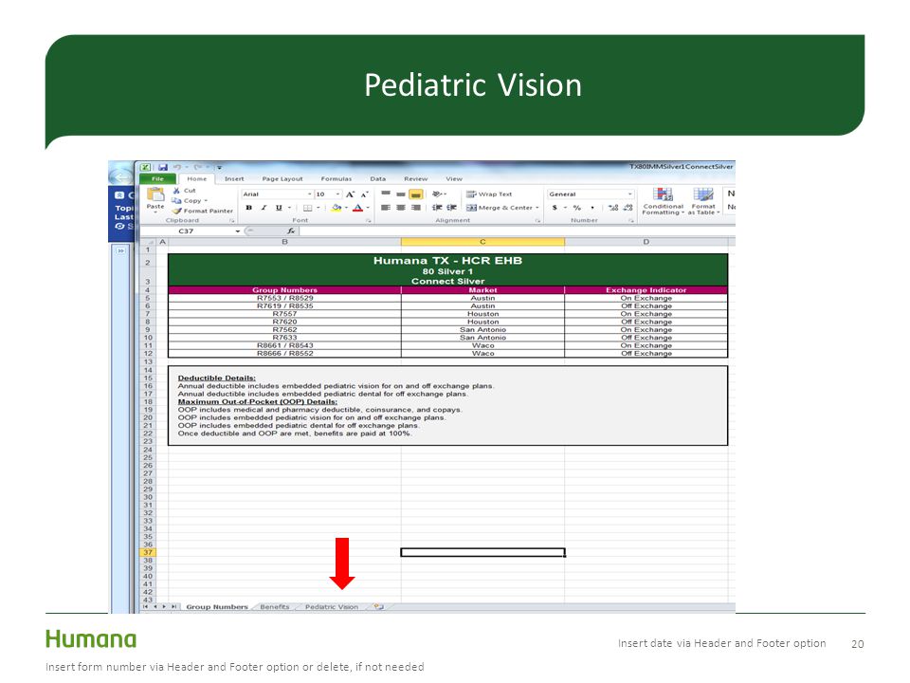The image size is (910, 683).
Task: Select column D header
Action: pos(646,242)
